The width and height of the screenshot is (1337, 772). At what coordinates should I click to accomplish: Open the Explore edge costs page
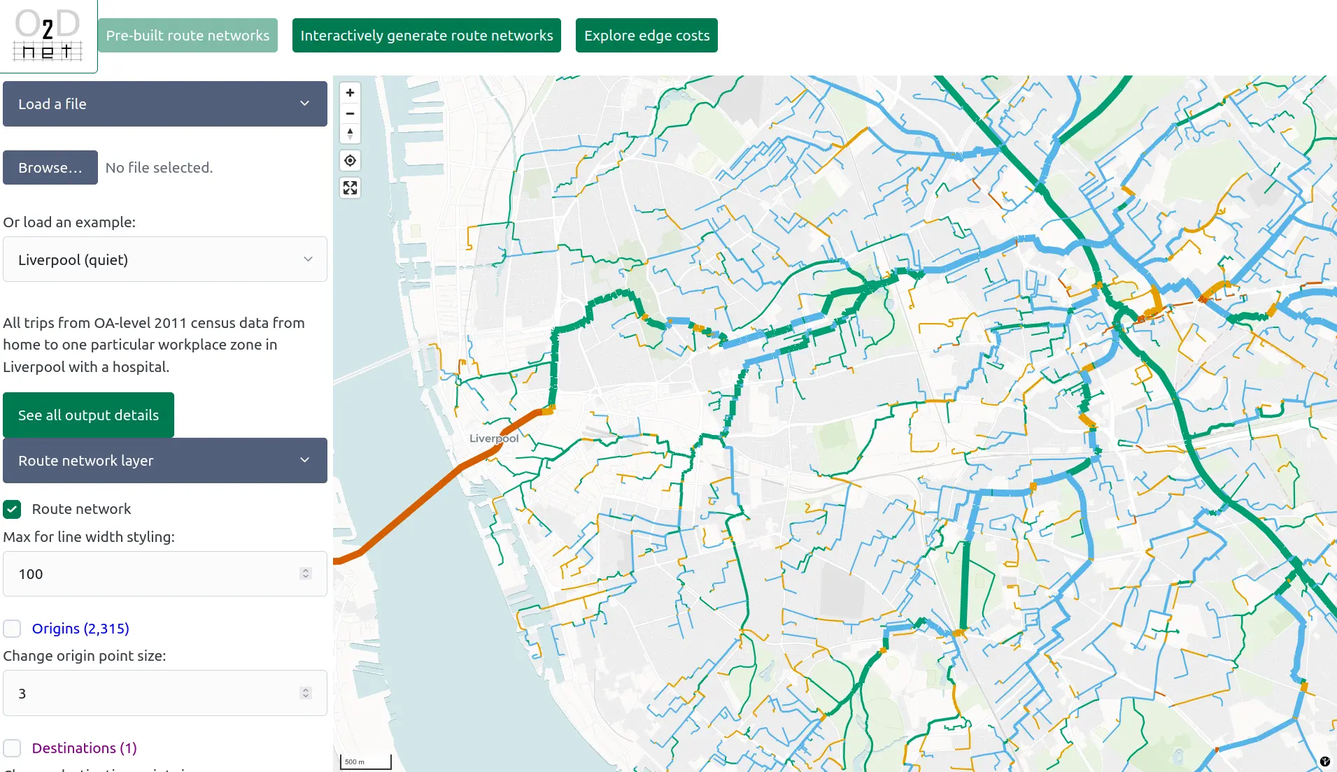point(646,36)
